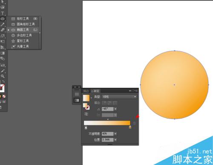The image size is (213, 165).
Task: Select the orange right gradient color stop
Action: tap(130, 127)
